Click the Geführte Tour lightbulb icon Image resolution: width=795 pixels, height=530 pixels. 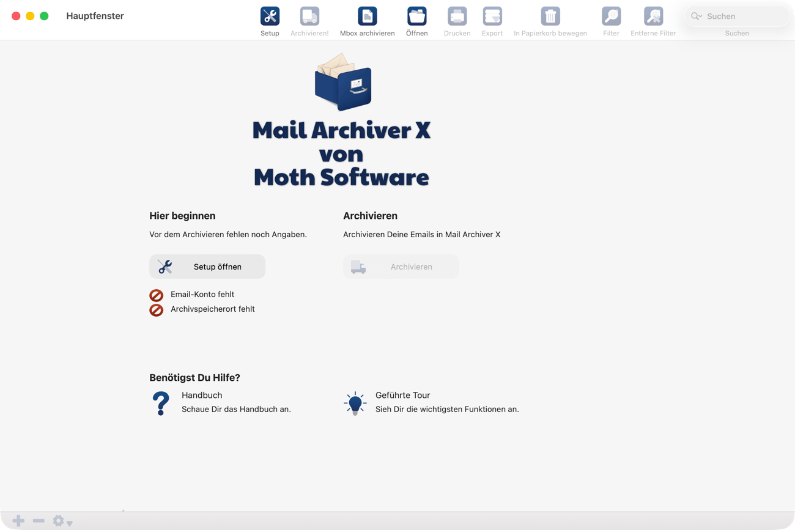click(355, 403)
